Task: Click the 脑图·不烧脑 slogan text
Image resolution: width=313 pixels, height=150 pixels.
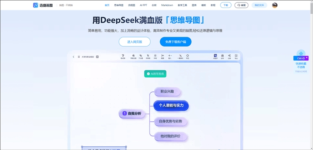Action: tap(66, 5)
